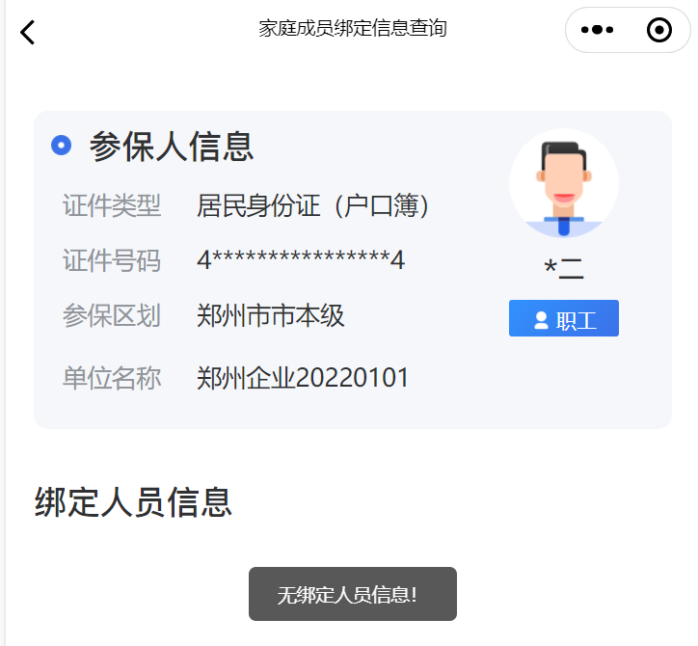The height and width of the screenshot is (646, 698).
Task: Tap the 郑州企业20220101 unit name
Action: coord(303,378)
